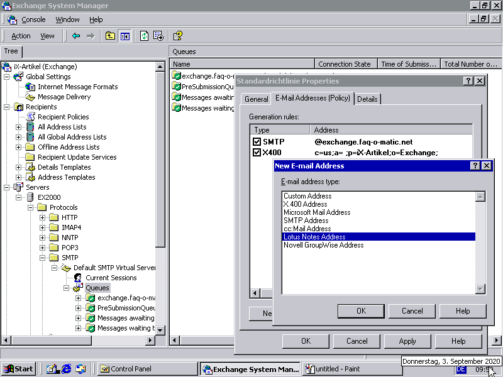Collapse the Recipients tree node
The image size is (503, 377).
pos(7,107)
